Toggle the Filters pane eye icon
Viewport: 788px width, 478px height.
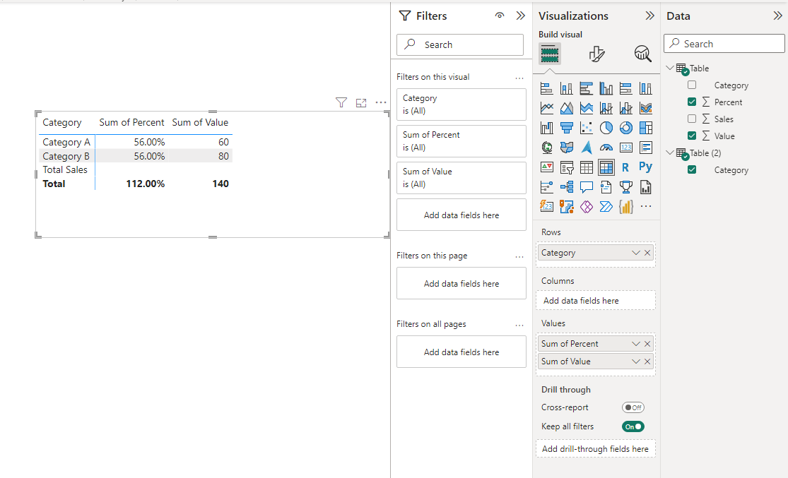pos(500,16)
